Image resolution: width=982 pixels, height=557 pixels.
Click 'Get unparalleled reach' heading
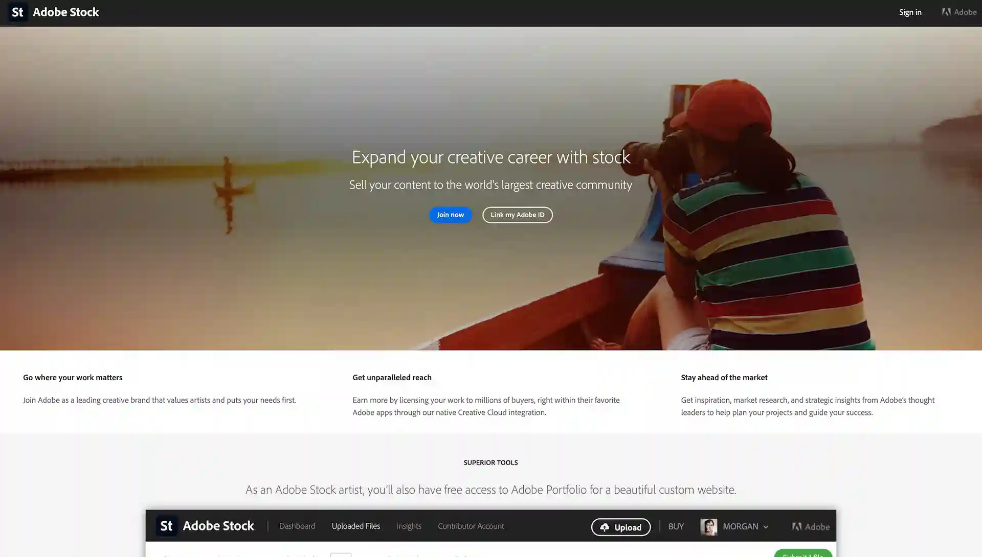click(x=392, y=378)
